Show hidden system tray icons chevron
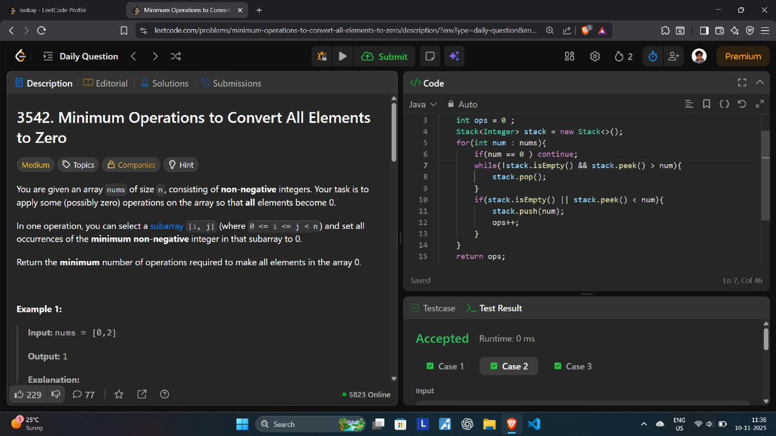 click(643, 424)
